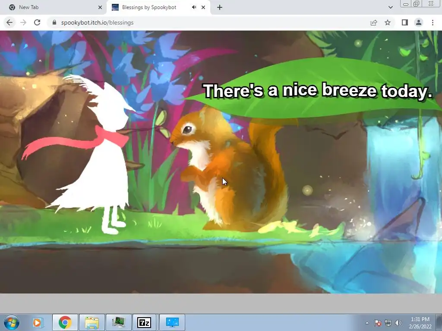
Task: Go back to the previous page
Action: coord(9,22)
